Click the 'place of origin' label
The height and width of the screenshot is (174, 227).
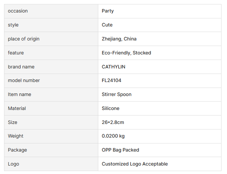point(23,39)
